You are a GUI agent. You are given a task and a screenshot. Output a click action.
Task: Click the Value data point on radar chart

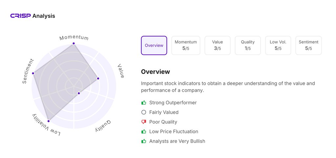(98, 78)
